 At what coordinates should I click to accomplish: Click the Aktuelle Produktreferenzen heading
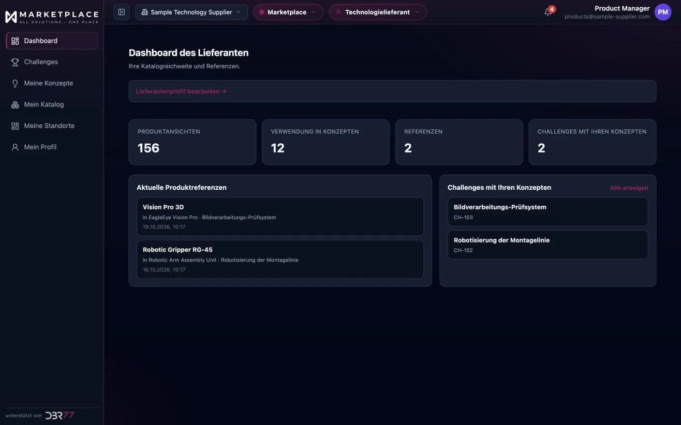pos(182,188)
